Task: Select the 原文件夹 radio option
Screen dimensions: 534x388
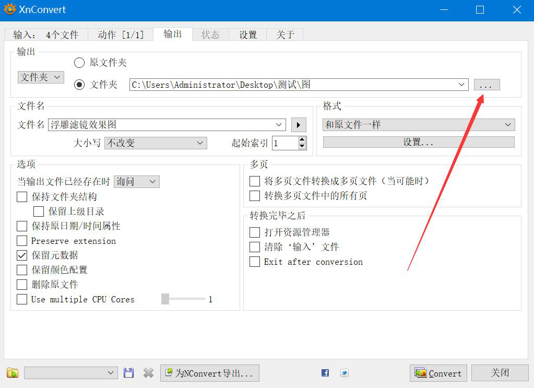Action: 79,63
